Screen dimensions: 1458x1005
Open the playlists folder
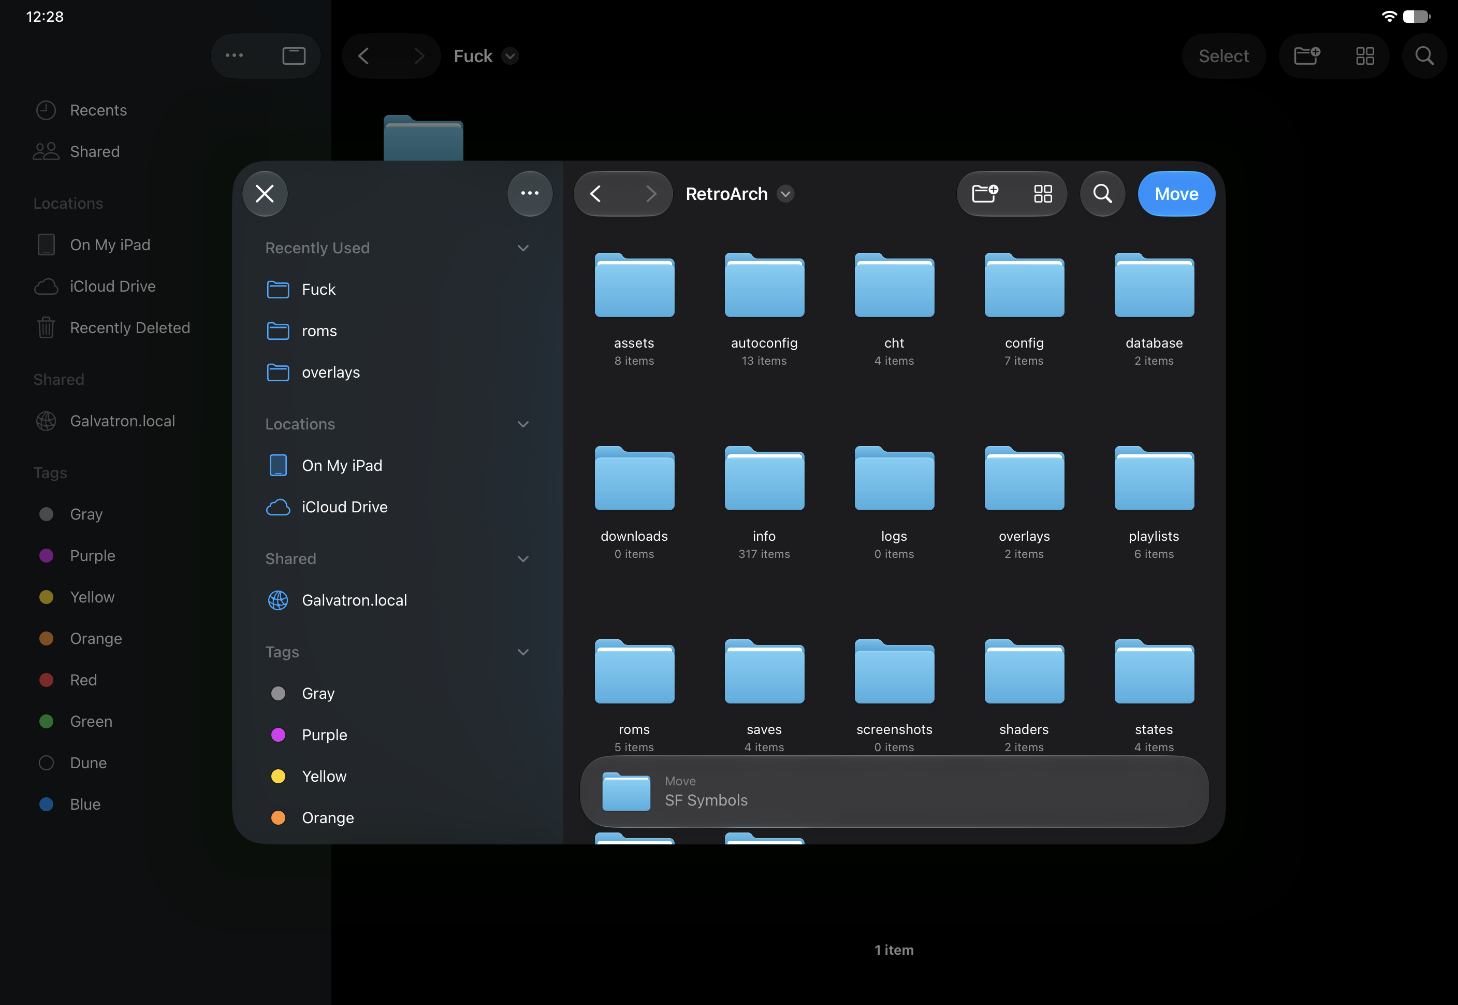(1154, 479)
